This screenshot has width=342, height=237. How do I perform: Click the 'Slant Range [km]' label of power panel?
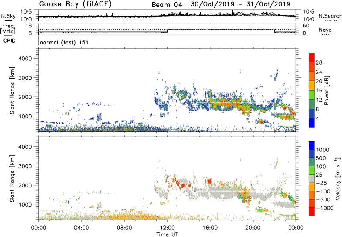coord(12,90)
